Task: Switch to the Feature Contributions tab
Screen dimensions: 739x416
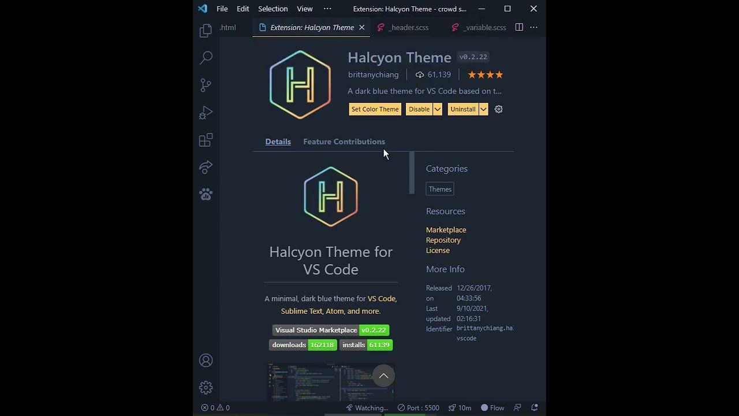Action: (344, 142)
